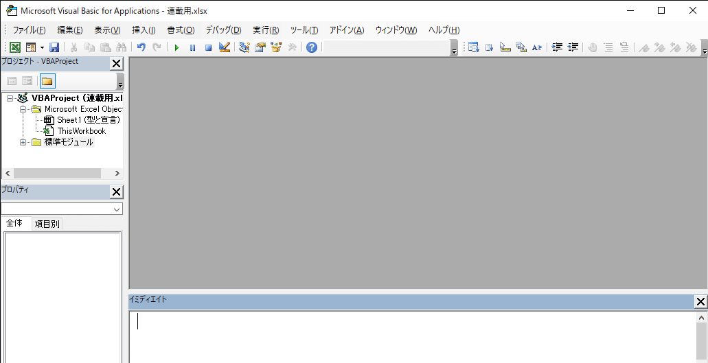This screenshot has height=363, width=708.
Task: Click the Parameter Info icon
Action: click(521, 47)
